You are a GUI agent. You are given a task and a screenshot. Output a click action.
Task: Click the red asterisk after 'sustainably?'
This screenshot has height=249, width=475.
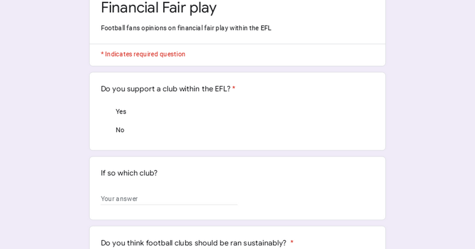292,243
